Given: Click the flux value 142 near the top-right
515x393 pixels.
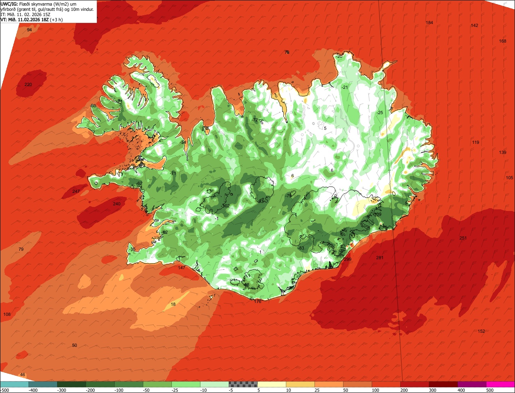Looking at the screenshot, I should pyautogui.click(x=474, y=25).
